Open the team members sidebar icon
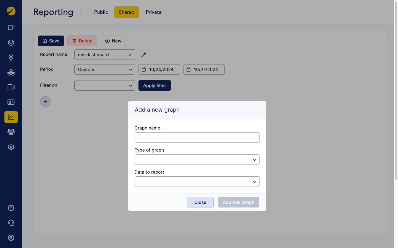 tap(11, 132)
